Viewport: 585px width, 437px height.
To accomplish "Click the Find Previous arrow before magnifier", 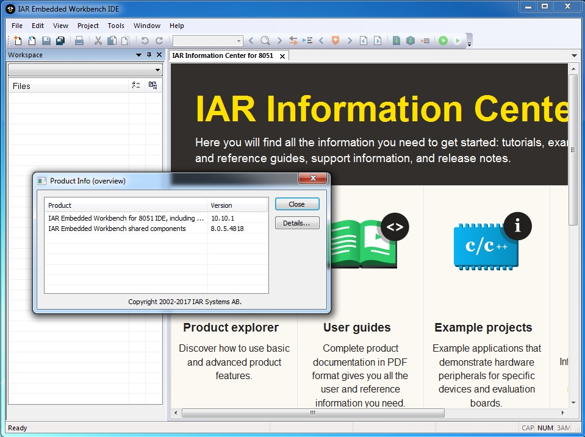I will [251, 41].
